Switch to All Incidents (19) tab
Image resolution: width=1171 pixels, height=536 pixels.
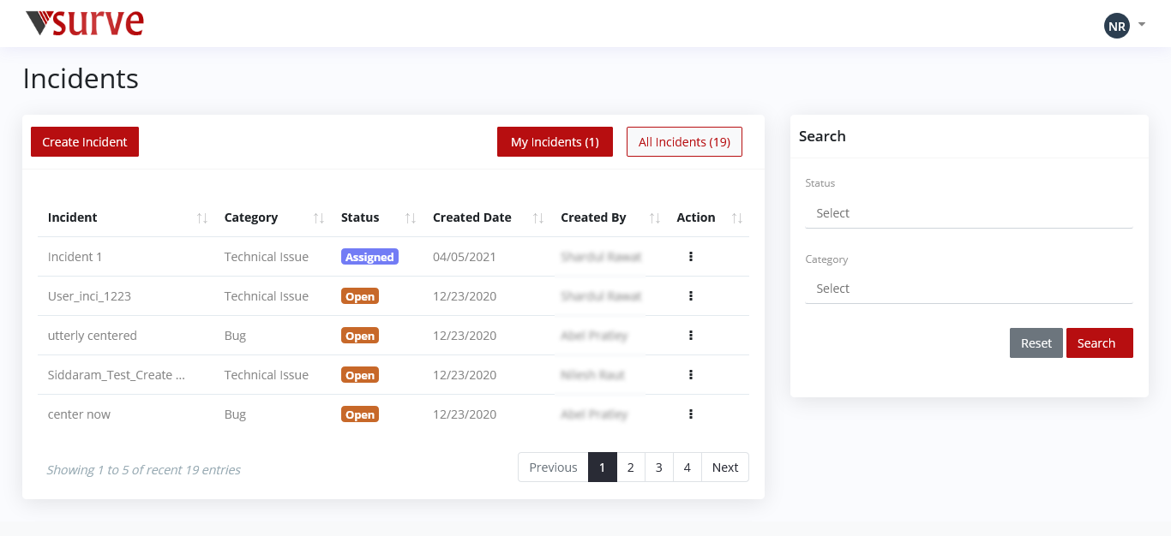point(684,142)
